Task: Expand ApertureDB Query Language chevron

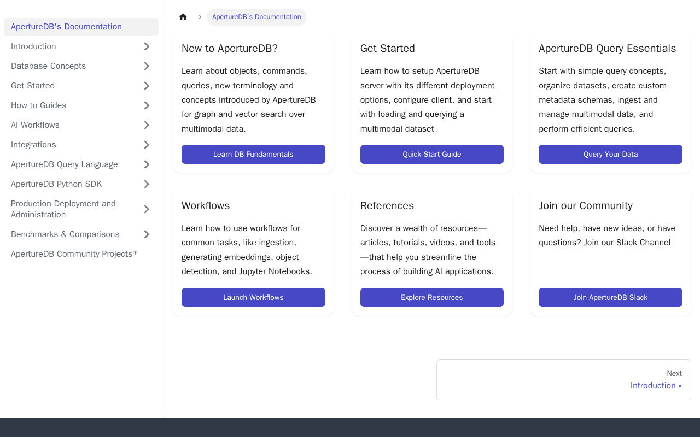Action: click(147, 164)
